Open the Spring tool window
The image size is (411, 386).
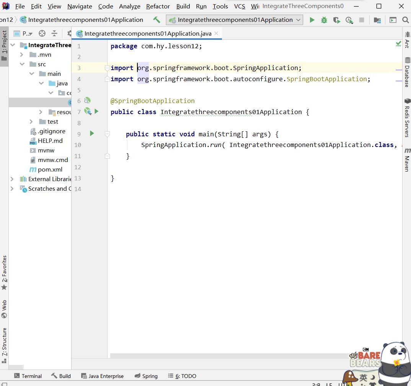click(146, 376)
